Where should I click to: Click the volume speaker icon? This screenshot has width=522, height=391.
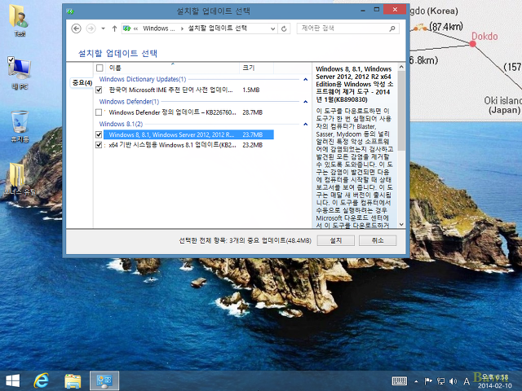click(x=453, y=381)
